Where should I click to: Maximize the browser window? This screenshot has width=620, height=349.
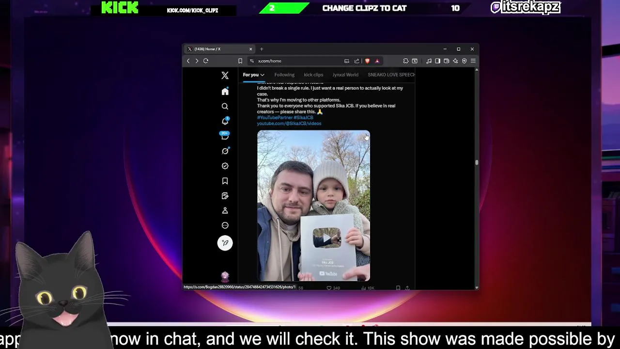(x=458, y=49)
